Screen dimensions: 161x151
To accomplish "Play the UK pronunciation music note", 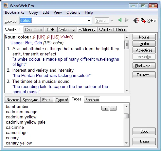I will 34,37.
